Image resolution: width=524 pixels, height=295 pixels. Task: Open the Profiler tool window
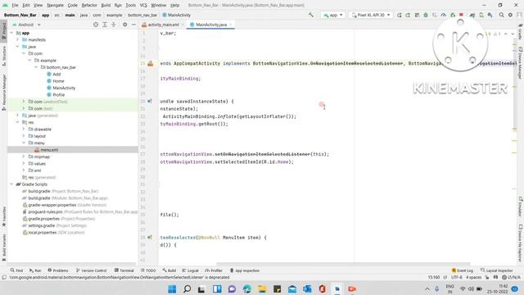(214, 270)
